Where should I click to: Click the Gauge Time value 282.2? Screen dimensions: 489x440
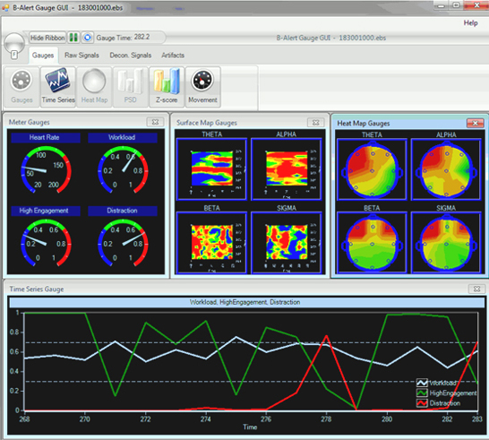click(x=142, y=37)
